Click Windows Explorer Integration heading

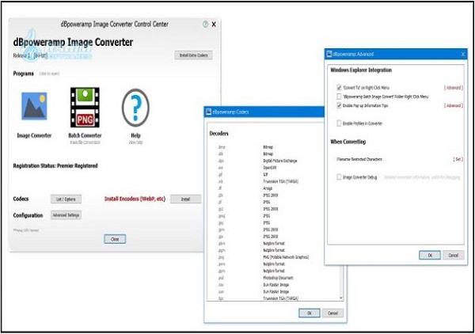(x=361, y=70)
